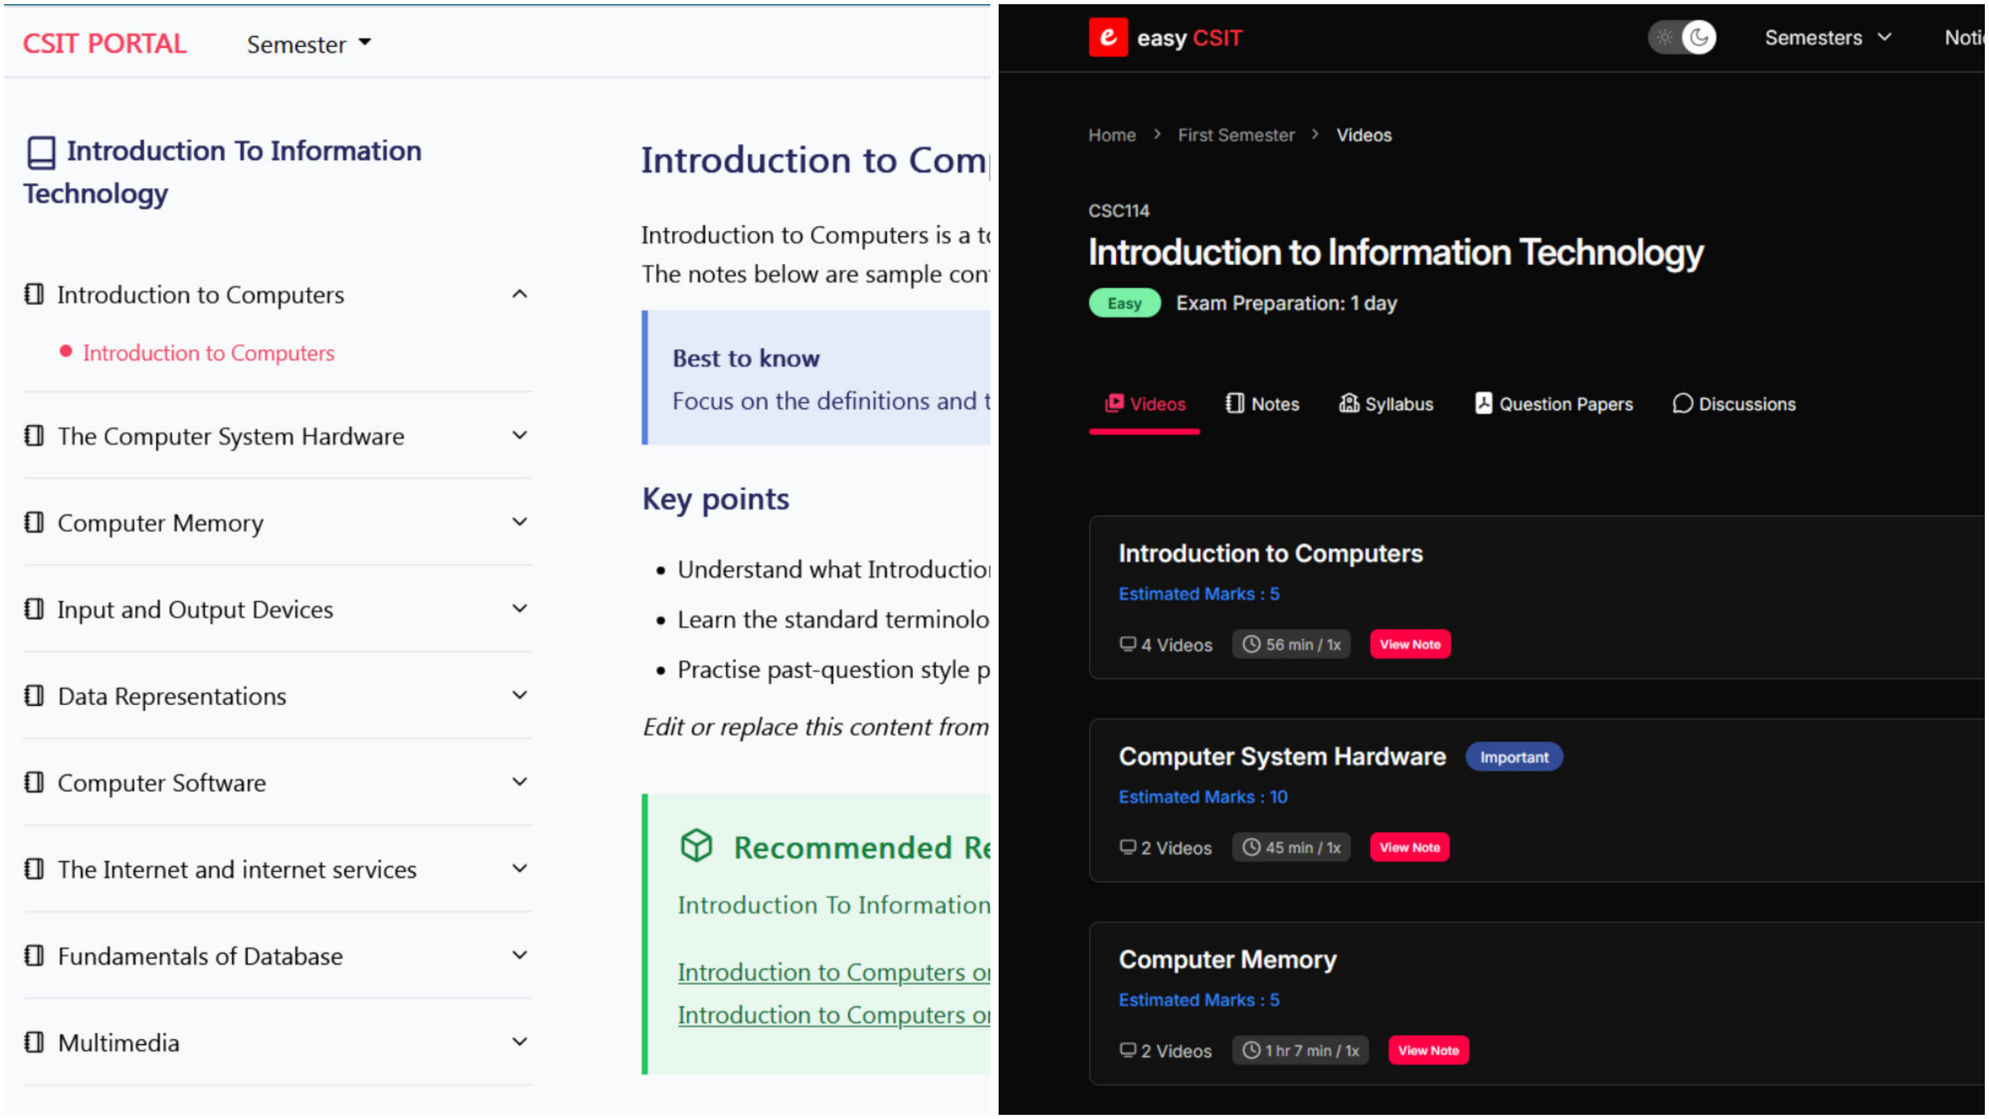Click the green Easy difficulty badge

pyautogui.click(x=1124, y=303)
